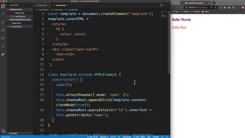Open the YouTube bookmark
Viewport: 245px width, 138px height.
[195, 11]
